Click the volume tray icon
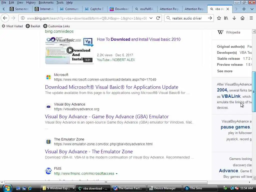Image resolution: width=256 pixels, height=192 pixels. pos(237,188)
